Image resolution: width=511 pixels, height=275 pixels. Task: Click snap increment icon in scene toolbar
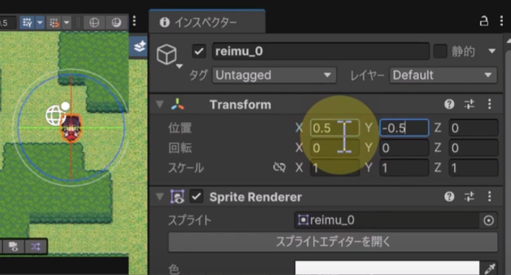tap(55, 23)
